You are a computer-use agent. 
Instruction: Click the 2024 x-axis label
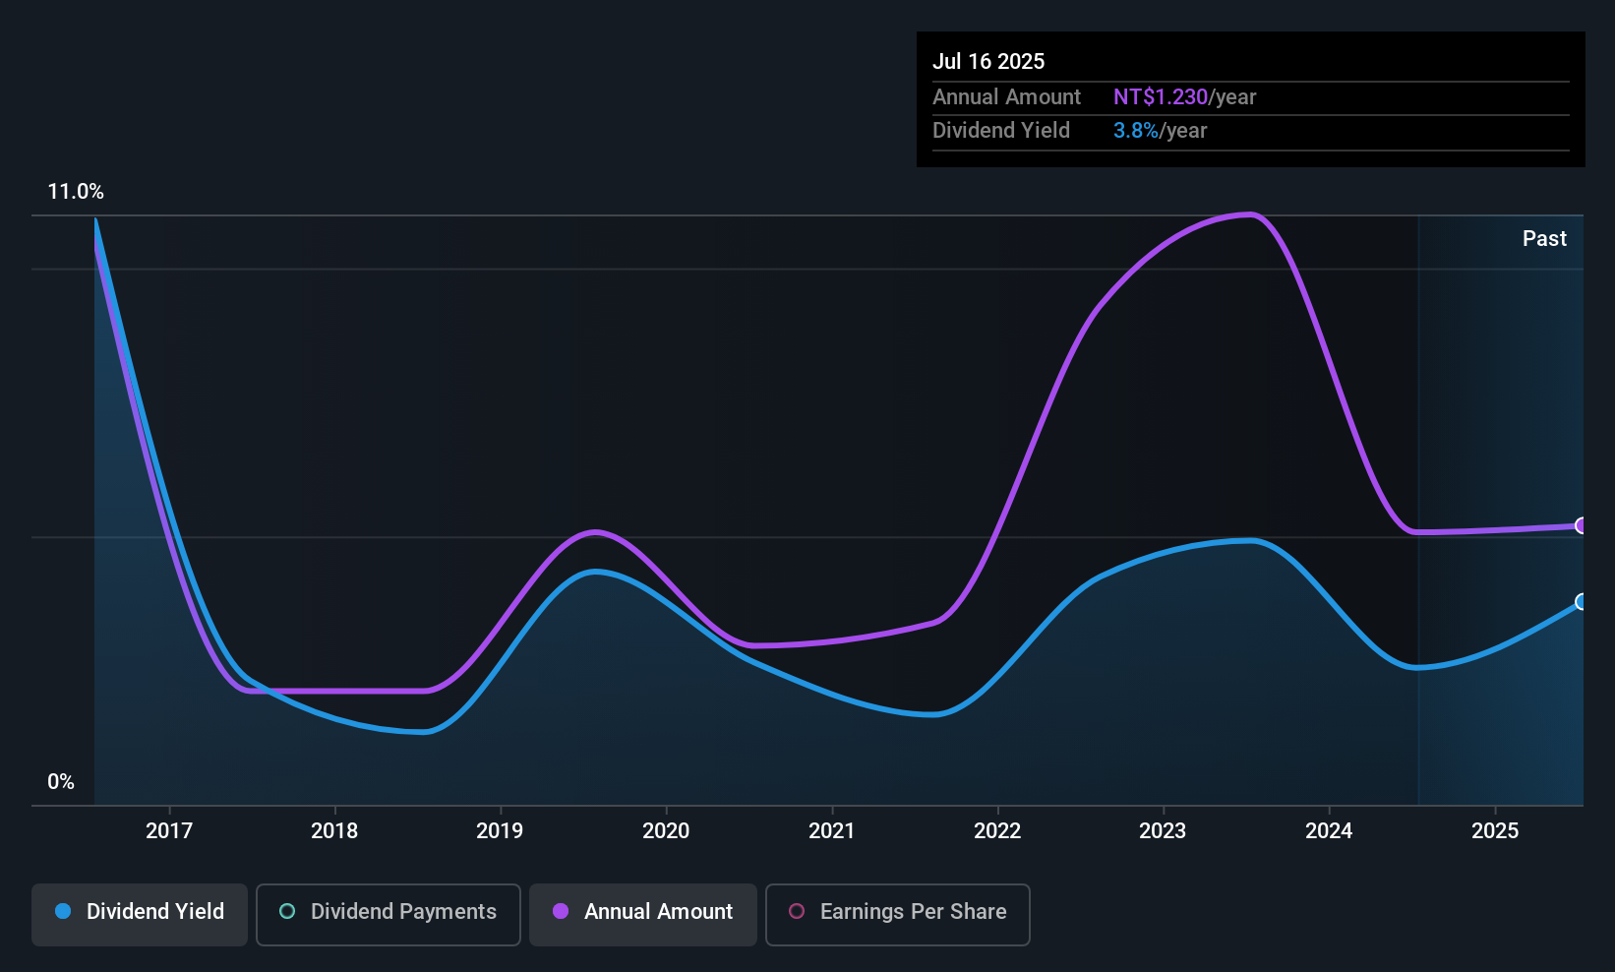1329,830
